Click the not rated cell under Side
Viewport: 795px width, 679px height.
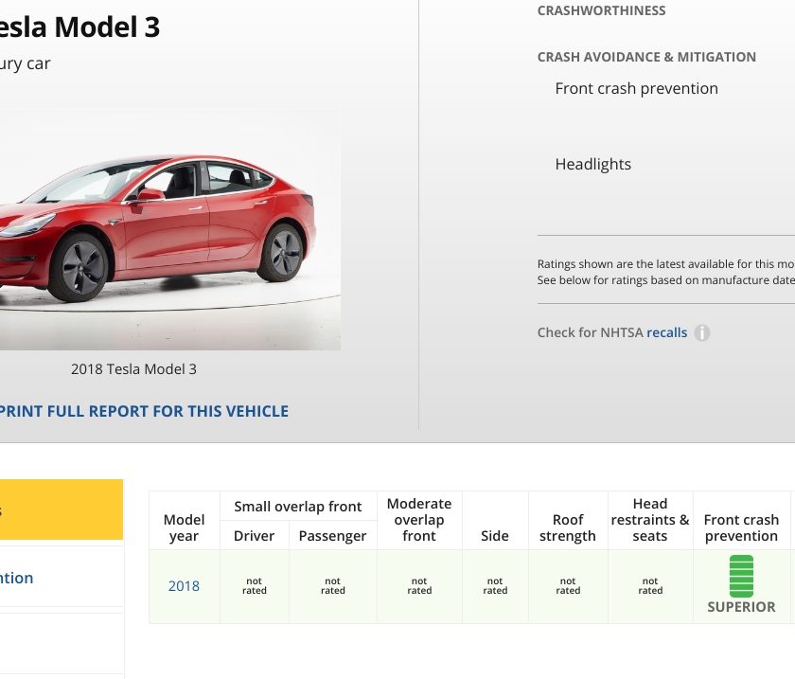[495, 586]
